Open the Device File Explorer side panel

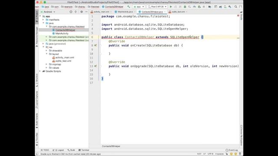[242, 135]
